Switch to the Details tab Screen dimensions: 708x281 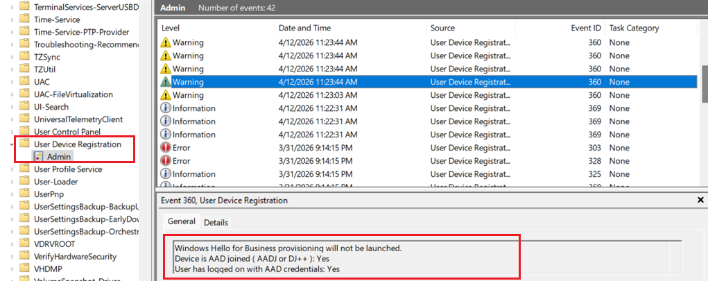tap(216, 222)
